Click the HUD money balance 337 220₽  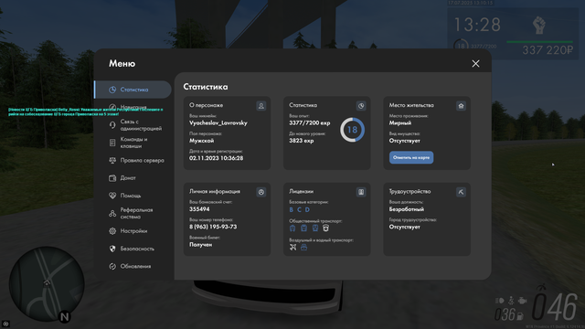(x=548, y=50)
